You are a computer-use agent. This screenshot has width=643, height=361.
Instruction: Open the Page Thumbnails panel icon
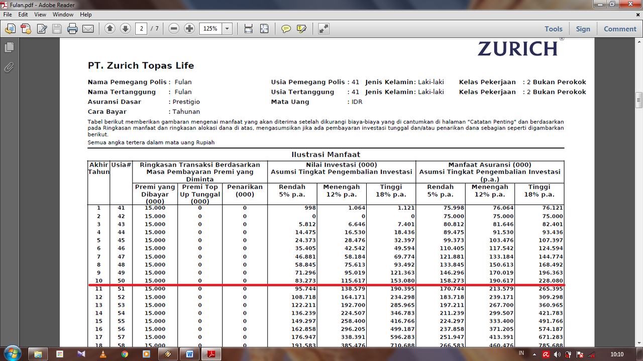(9, 48)
